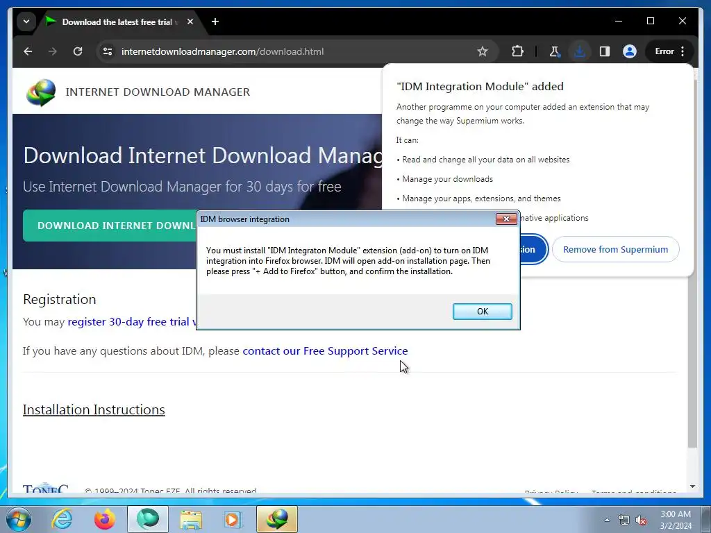Open the Windows Start menu
711x533 pixels.
[19, 519]
